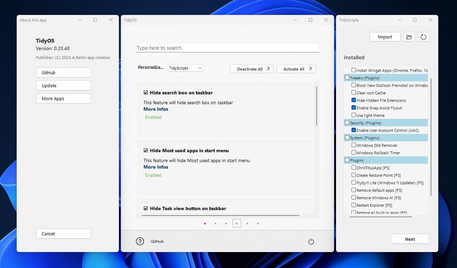Click the Deactivate All button
Viewport: 457px width, 268px height.
(252, 69)
